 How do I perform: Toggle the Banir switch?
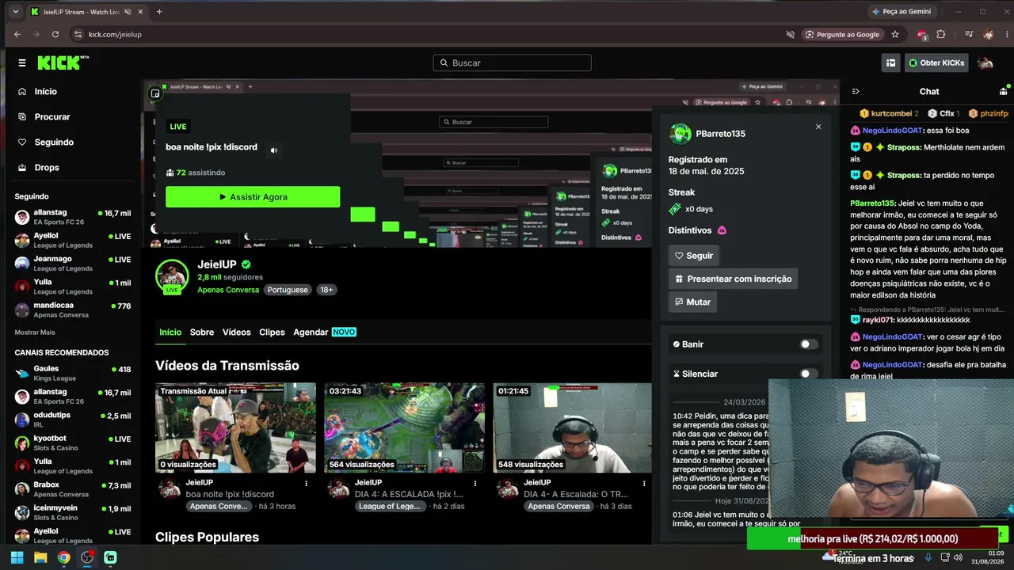[808, 344]
